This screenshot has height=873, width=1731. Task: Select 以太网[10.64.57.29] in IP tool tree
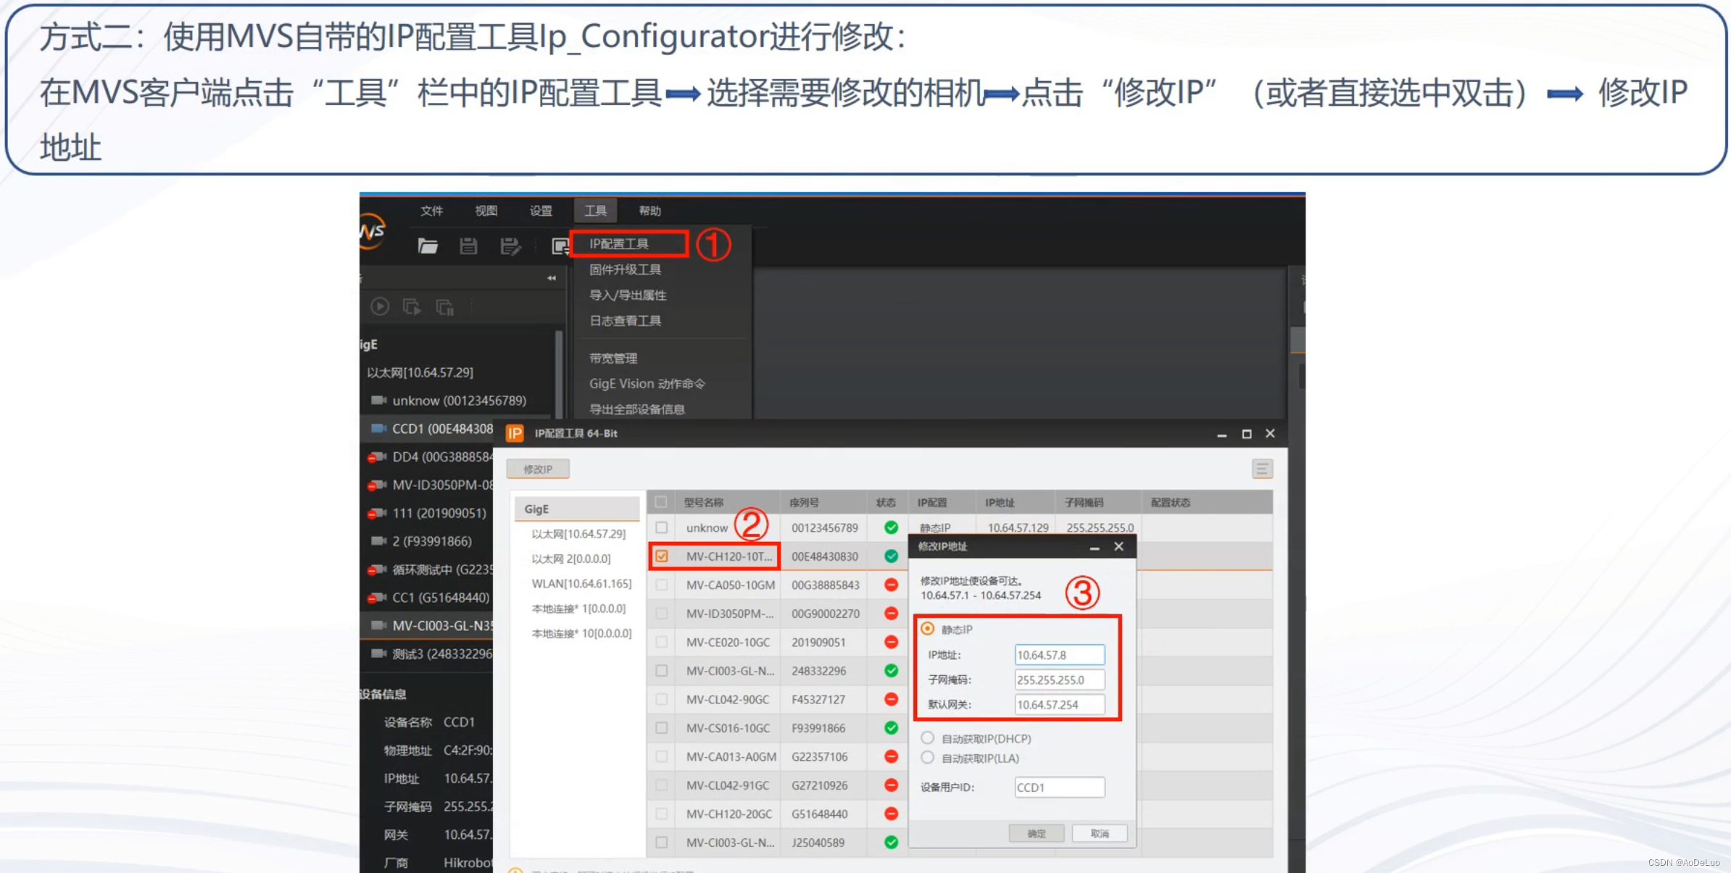point(578,534)
